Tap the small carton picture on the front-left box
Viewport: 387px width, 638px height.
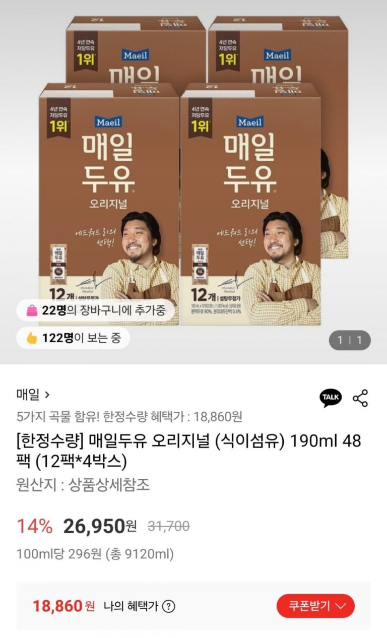58,265
